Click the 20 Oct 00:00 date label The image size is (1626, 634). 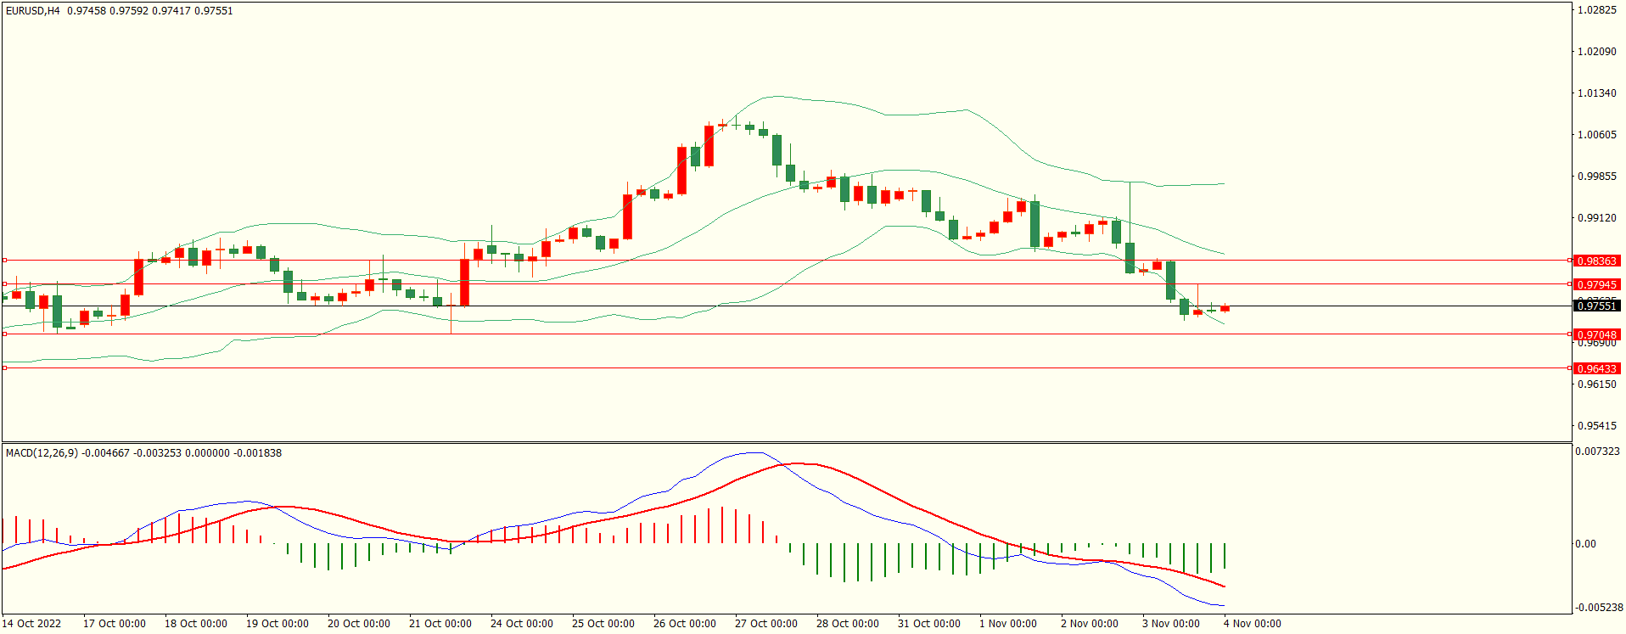358,624
